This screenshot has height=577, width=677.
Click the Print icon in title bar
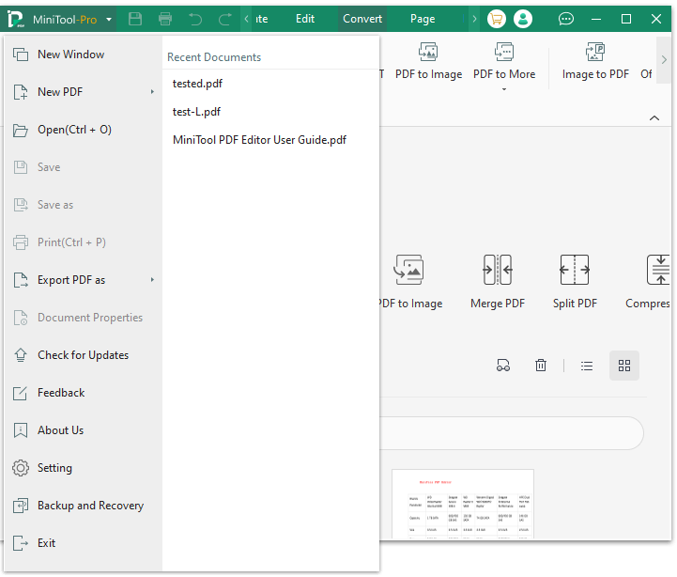165,19
